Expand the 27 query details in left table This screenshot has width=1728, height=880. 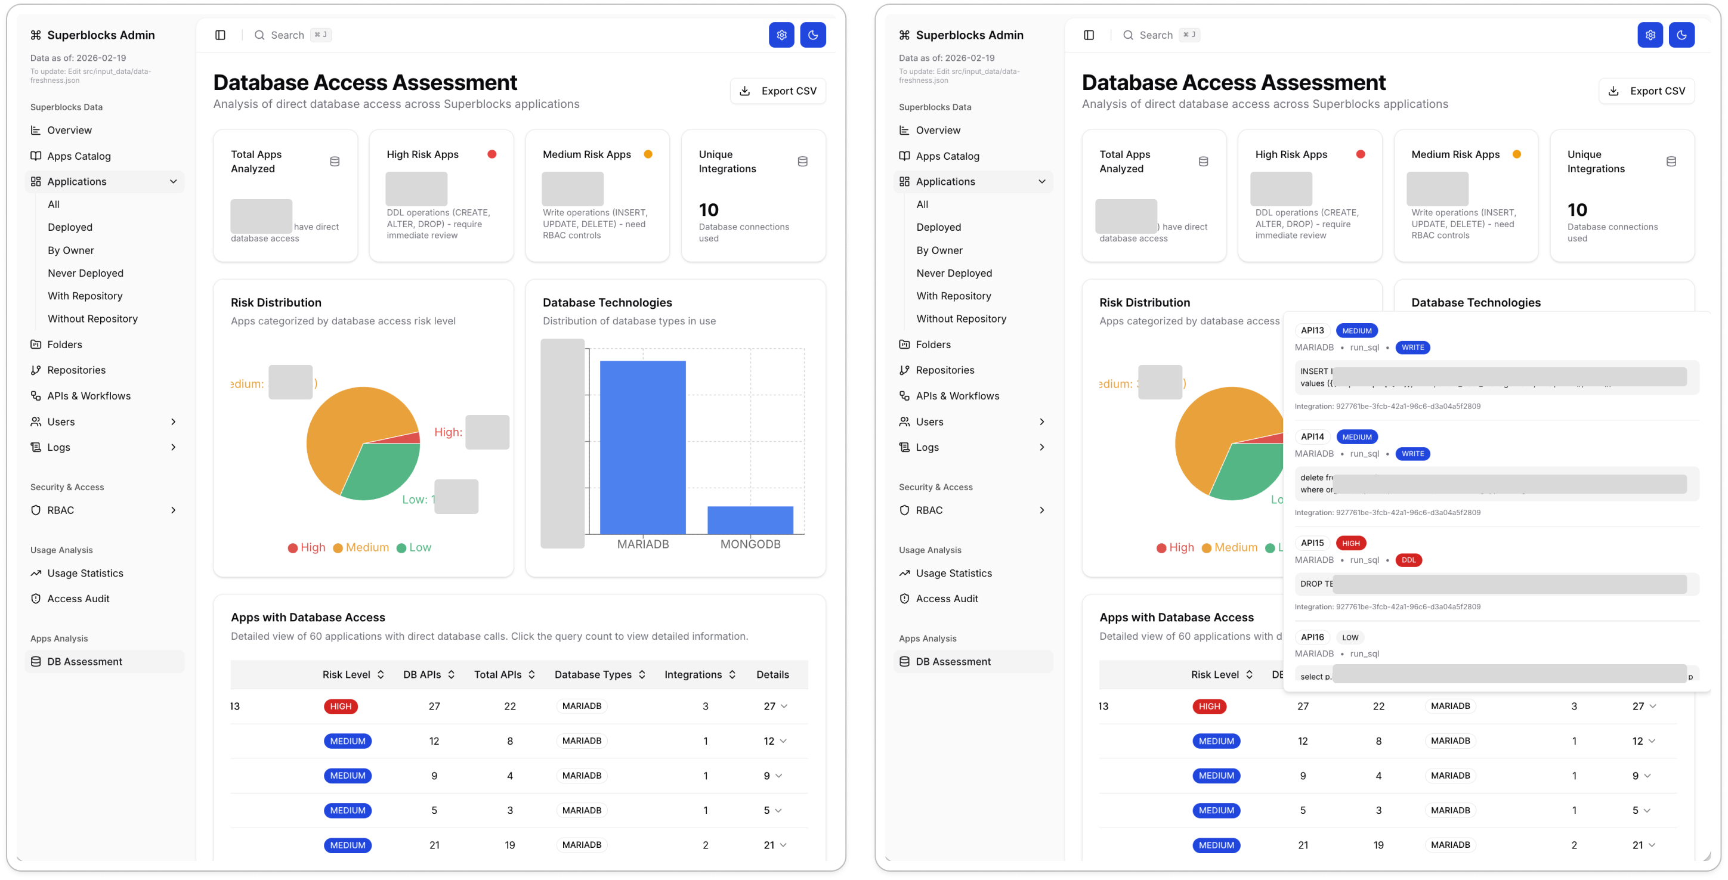point(775,707)
